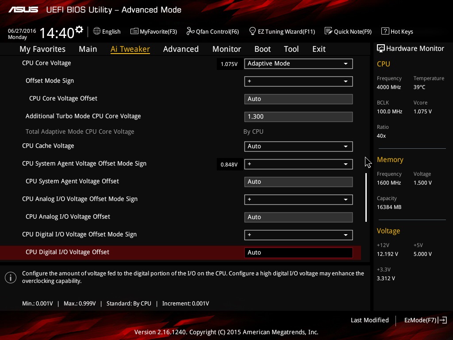Viewport: 453px width, 340px height.
Task: Click the Max.: 0.999V limit text
Action: pos(80,304)
